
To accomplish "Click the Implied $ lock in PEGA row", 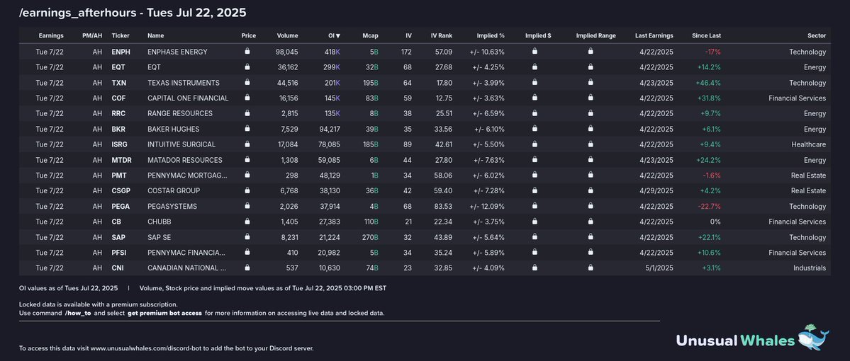I will [x=535, y=206].
